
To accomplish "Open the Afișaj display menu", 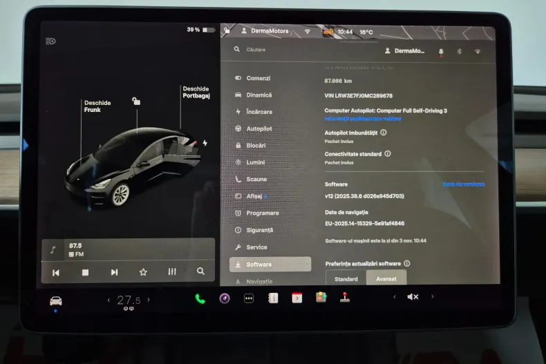I will [251, 196].
